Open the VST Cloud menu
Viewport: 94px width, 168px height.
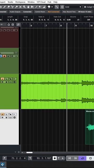(x=41, y=2)
